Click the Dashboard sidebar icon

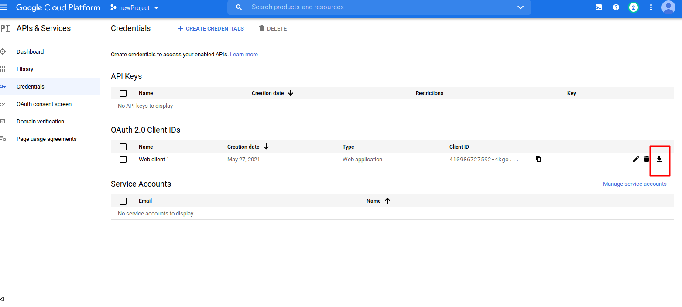click(x=3, y=51)
